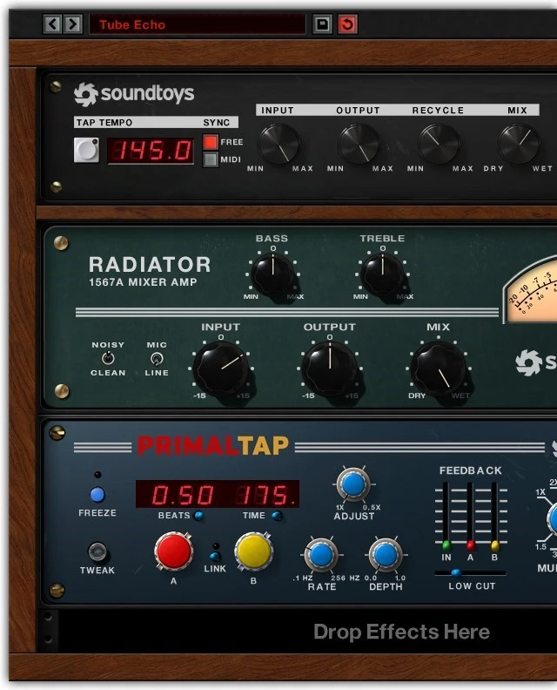Click the yellow B delay knob
Viewport: 557px width, 690px height.
click(x=253, y=551)
